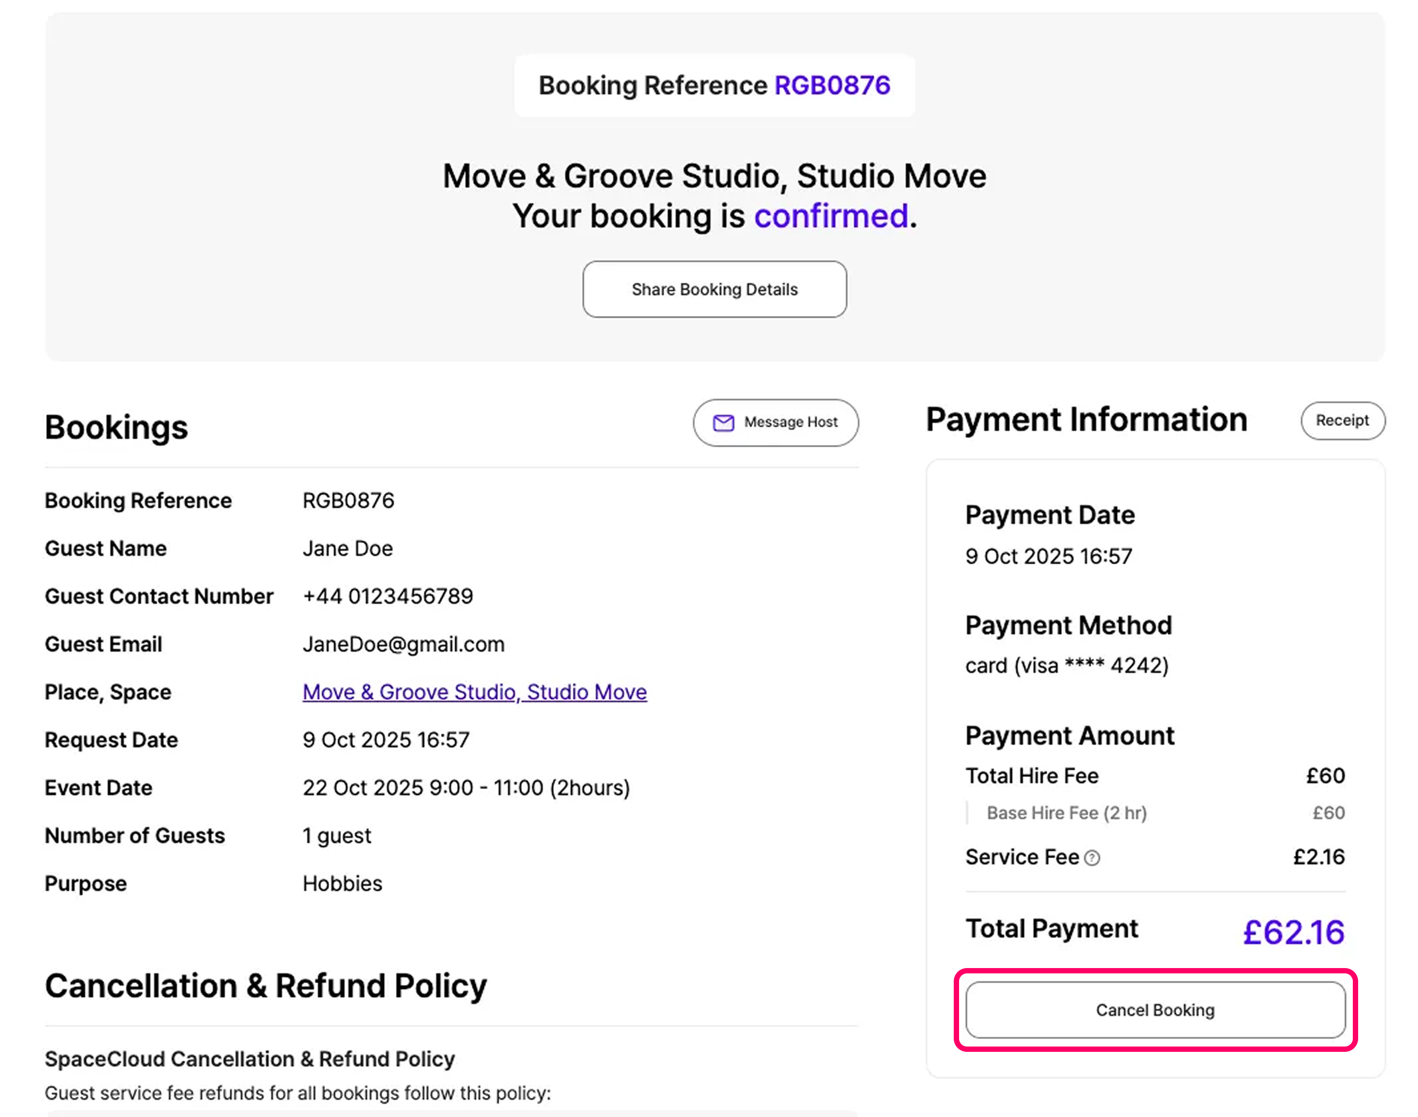
Task: Click the card (visa **** 4242) payment method
Action: (1066, 666)
